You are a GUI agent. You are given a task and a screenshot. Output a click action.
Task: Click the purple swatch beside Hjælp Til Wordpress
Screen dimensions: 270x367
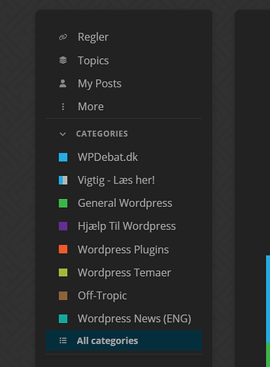63,226
